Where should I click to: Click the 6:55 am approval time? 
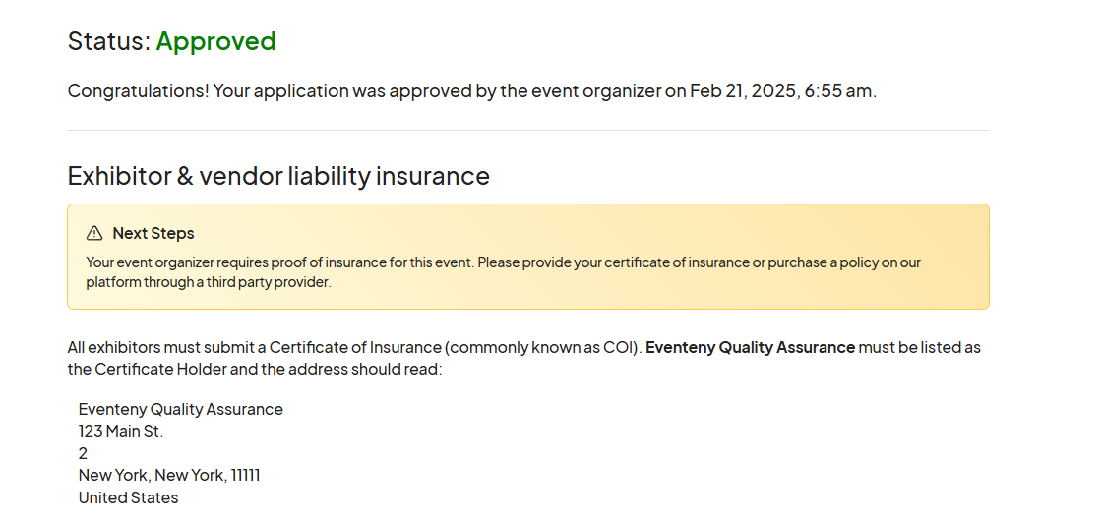pyautogui.click(x=837, y=91)
